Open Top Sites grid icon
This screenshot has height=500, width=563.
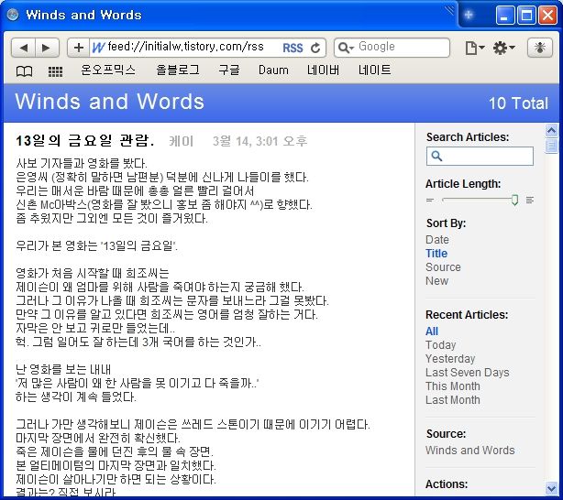(55, 71)
